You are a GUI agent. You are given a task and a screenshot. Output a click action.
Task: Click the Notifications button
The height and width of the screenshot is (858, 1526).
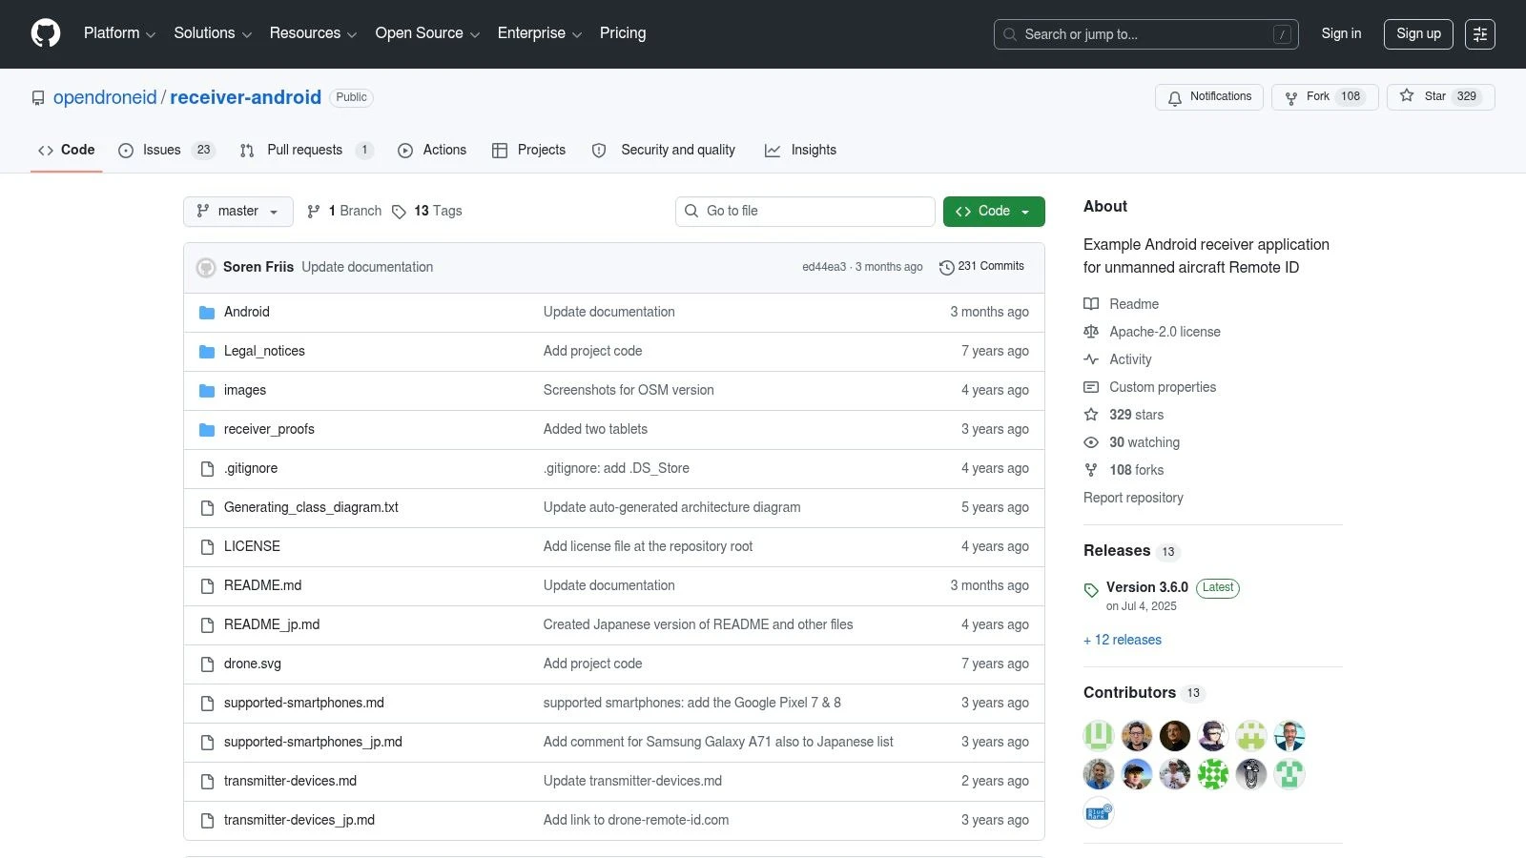(x=1209, y=97)
